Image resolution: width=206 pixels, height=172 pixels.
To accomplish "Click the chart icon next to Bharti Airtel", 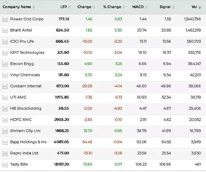I will pos(5,30).
